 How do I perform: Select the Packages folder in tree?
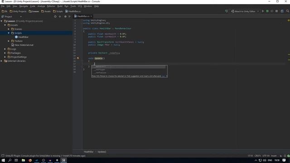(x=14, y=53)
